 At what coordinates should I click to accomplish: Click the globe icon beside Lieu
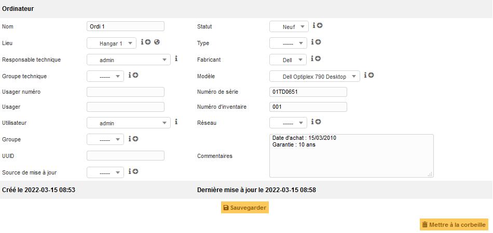pos(157,42)
